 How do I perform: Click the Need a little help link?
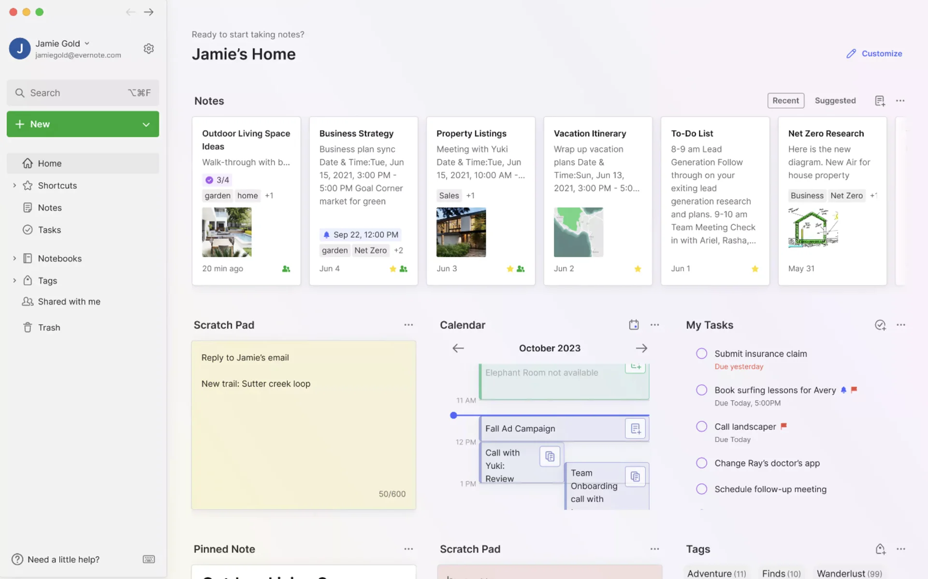point(56,559)
